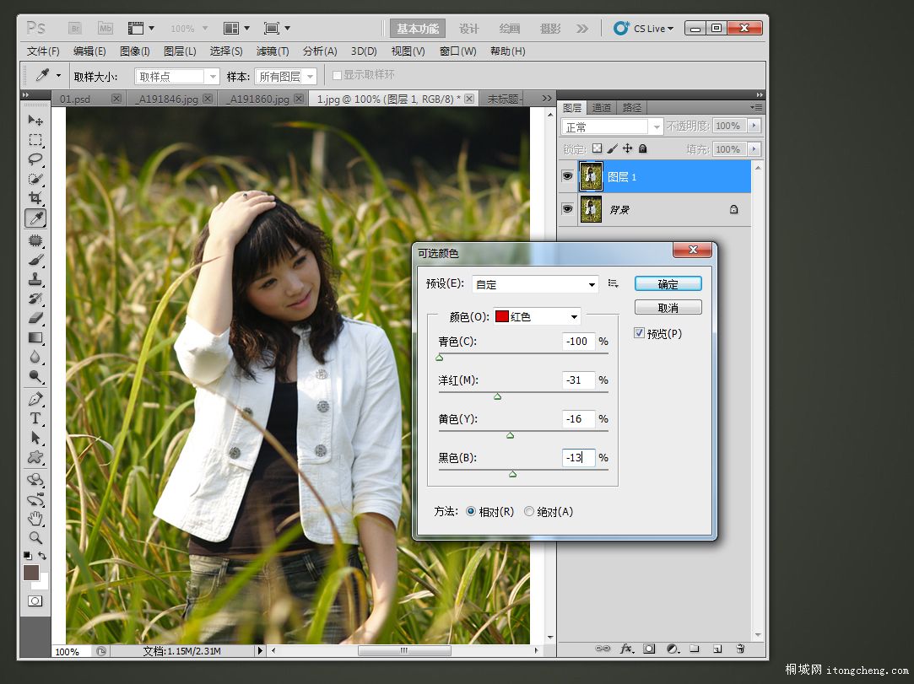Select the Lasso tool

[35, 159]
